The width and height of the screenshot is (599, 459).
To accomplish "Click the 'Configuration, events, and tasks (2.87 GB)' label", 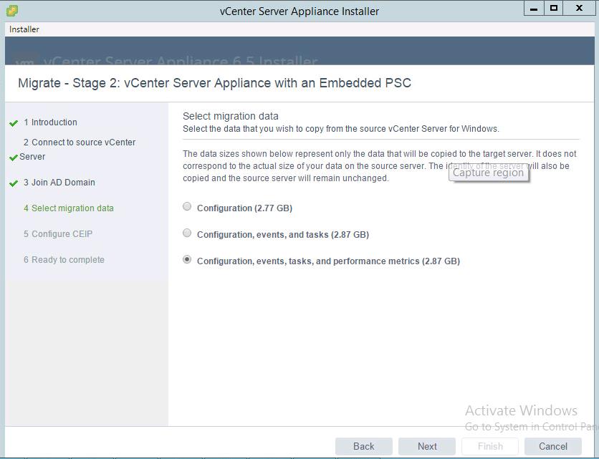I will pyautogui.click(x=283, y=234).
